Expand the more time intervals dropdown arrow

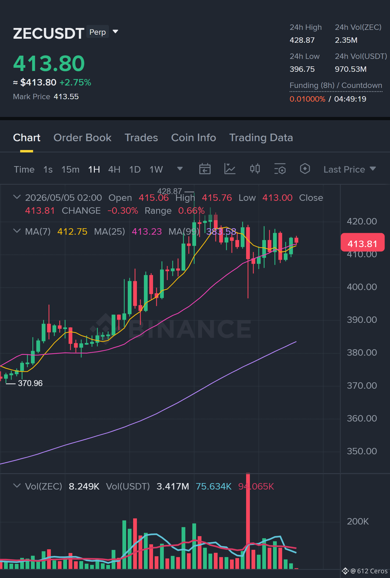(180, 169)
